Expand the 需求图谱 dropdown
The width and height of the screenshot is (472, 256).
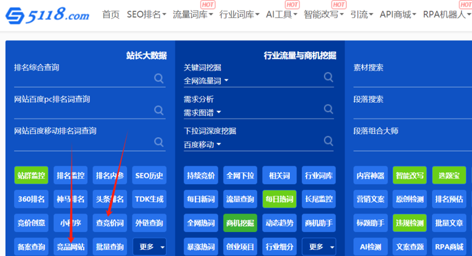(x=203, y=112)
